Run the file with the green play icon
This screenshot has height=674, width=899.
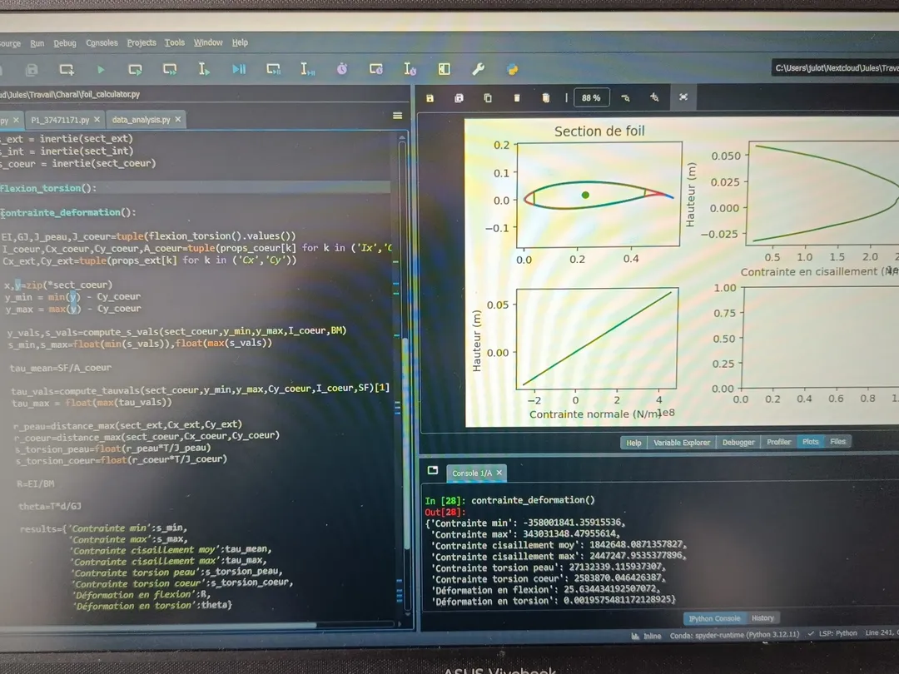101,69
